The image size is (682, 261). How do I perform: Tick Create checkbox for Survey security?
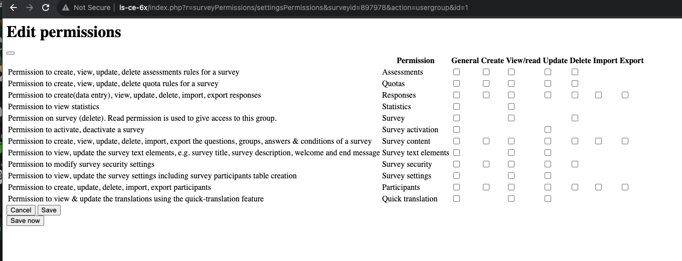486,164
